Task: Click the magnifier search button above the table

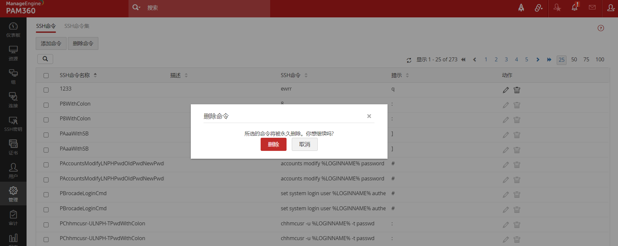Action: 45,59
